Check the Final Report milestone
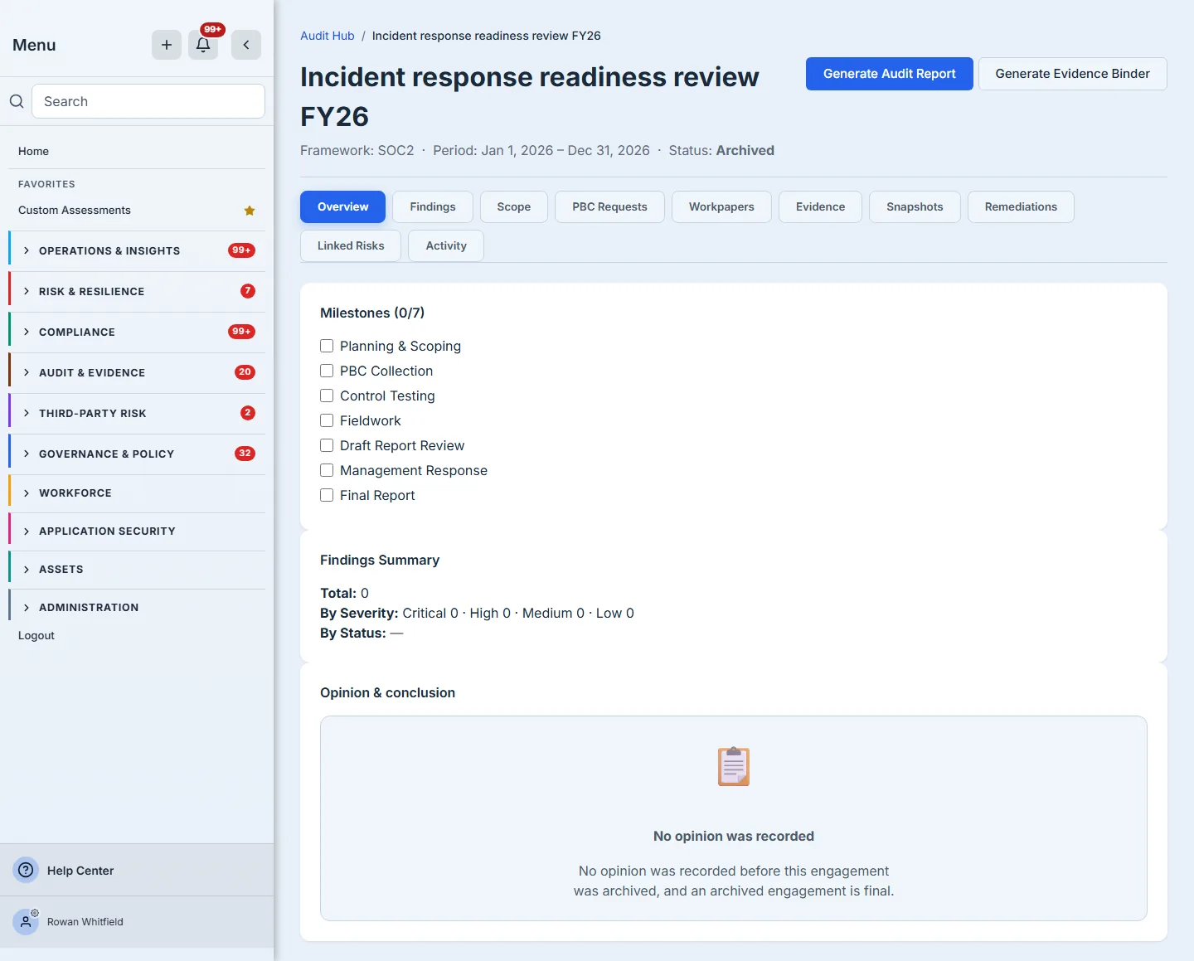1194x961 pixels. click(x=327, y=495)
